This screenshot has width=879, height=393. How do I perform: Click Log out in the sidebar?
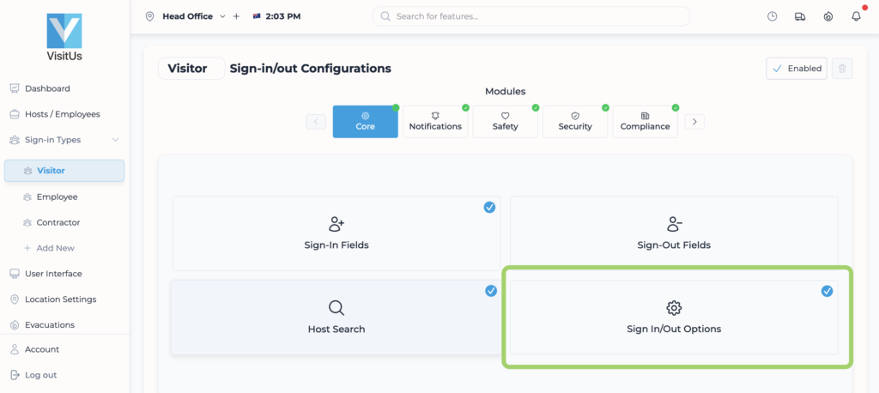[40, 375]
